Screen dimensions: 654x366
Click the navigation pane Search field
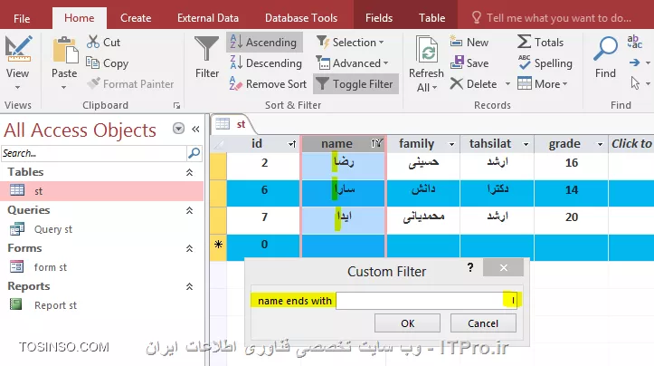[x=94, y=153]
